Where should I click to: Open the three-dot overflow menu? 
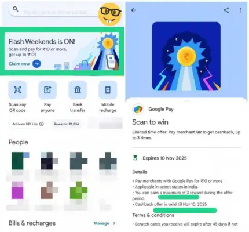(240, 10)
